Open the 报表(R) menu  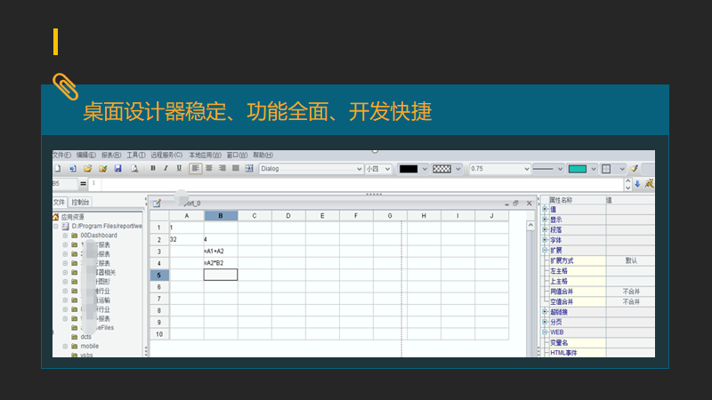tap(111, 155)
